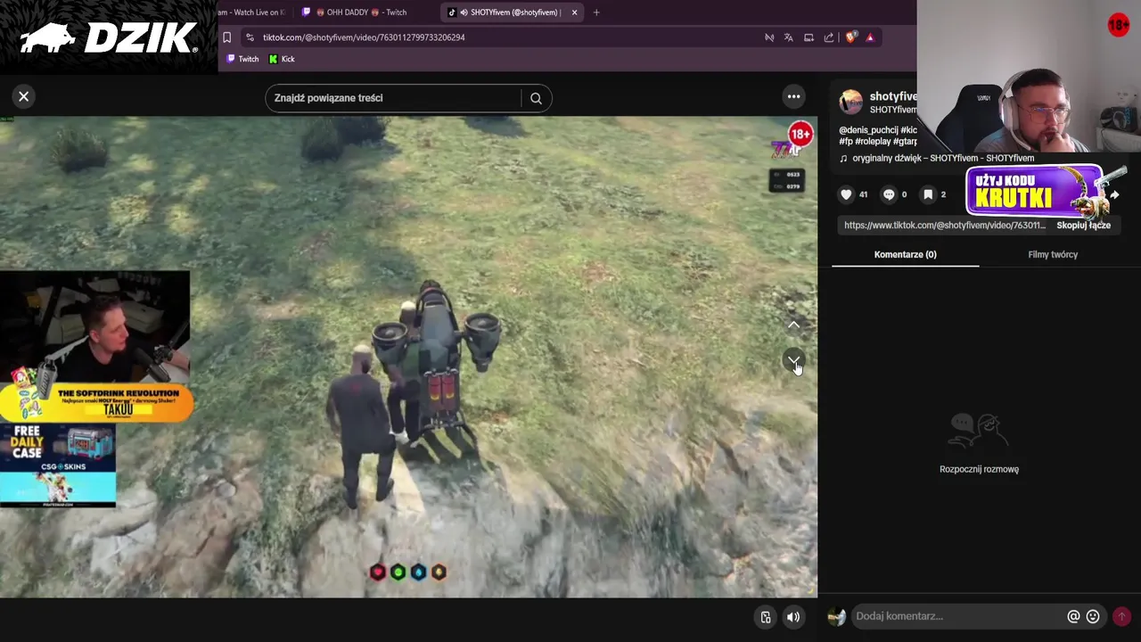Click the cast or screen icon in address bar

[x=809, y=37]
